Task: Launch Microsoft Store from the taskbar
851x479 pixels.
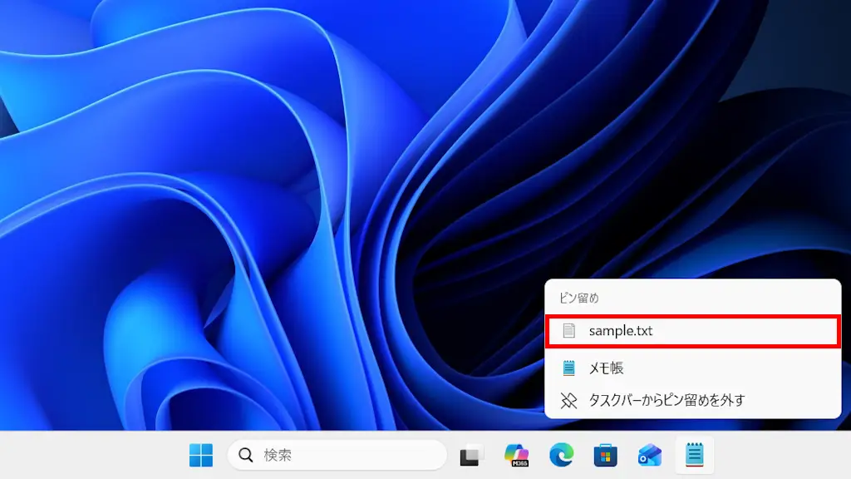Action: point(605,455)
